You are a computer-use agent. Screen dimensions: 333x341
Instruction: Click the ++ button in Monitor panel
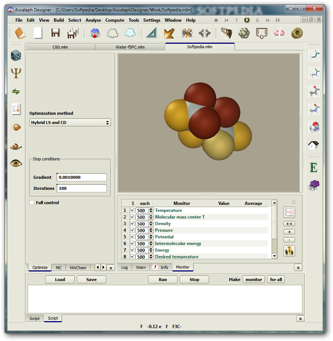(x=289, y=224)
